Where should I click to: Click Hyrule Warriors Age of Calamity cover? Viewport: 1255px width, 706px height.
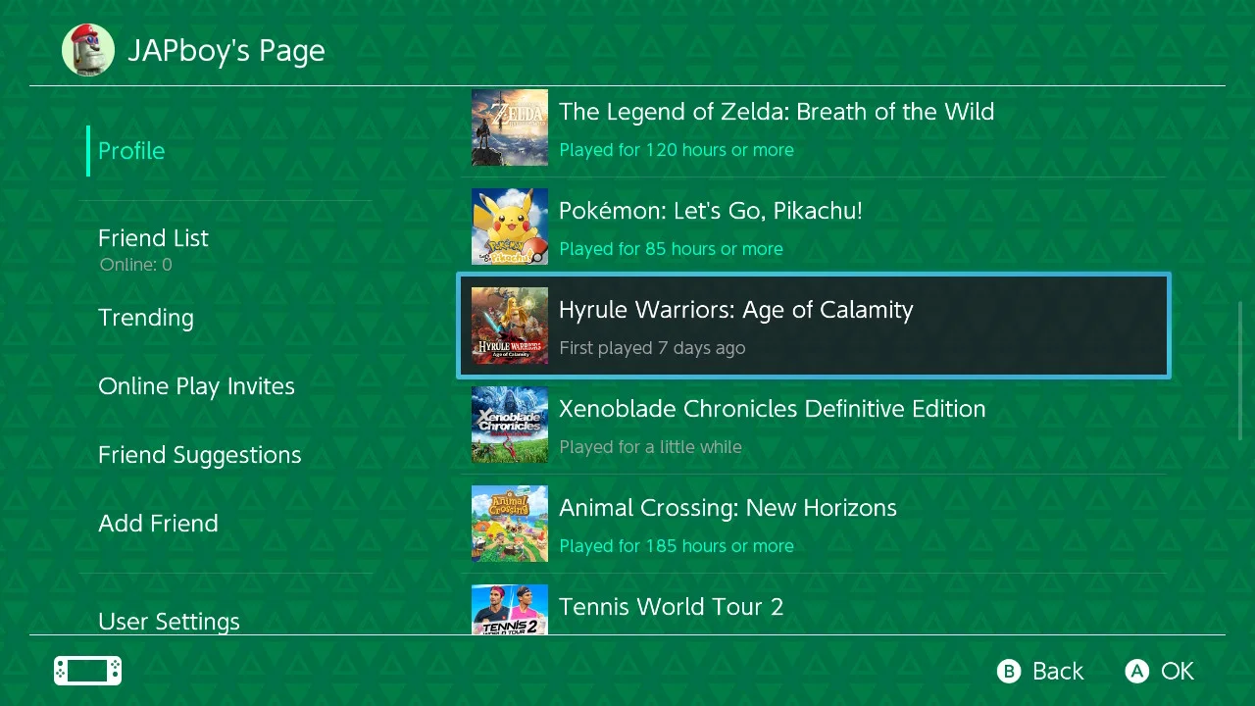pyautogui.click(x=510, y=326)
